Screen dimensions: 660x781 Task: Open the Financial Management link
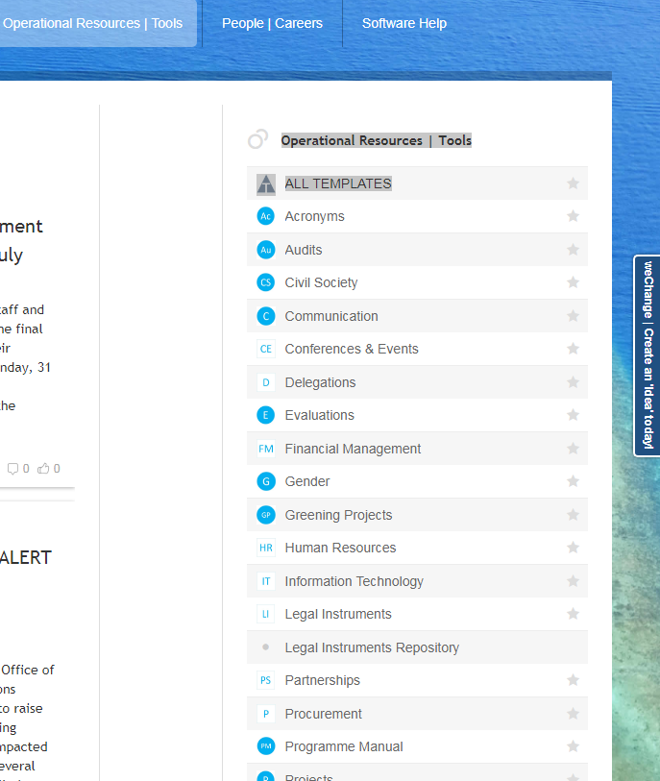353,449
